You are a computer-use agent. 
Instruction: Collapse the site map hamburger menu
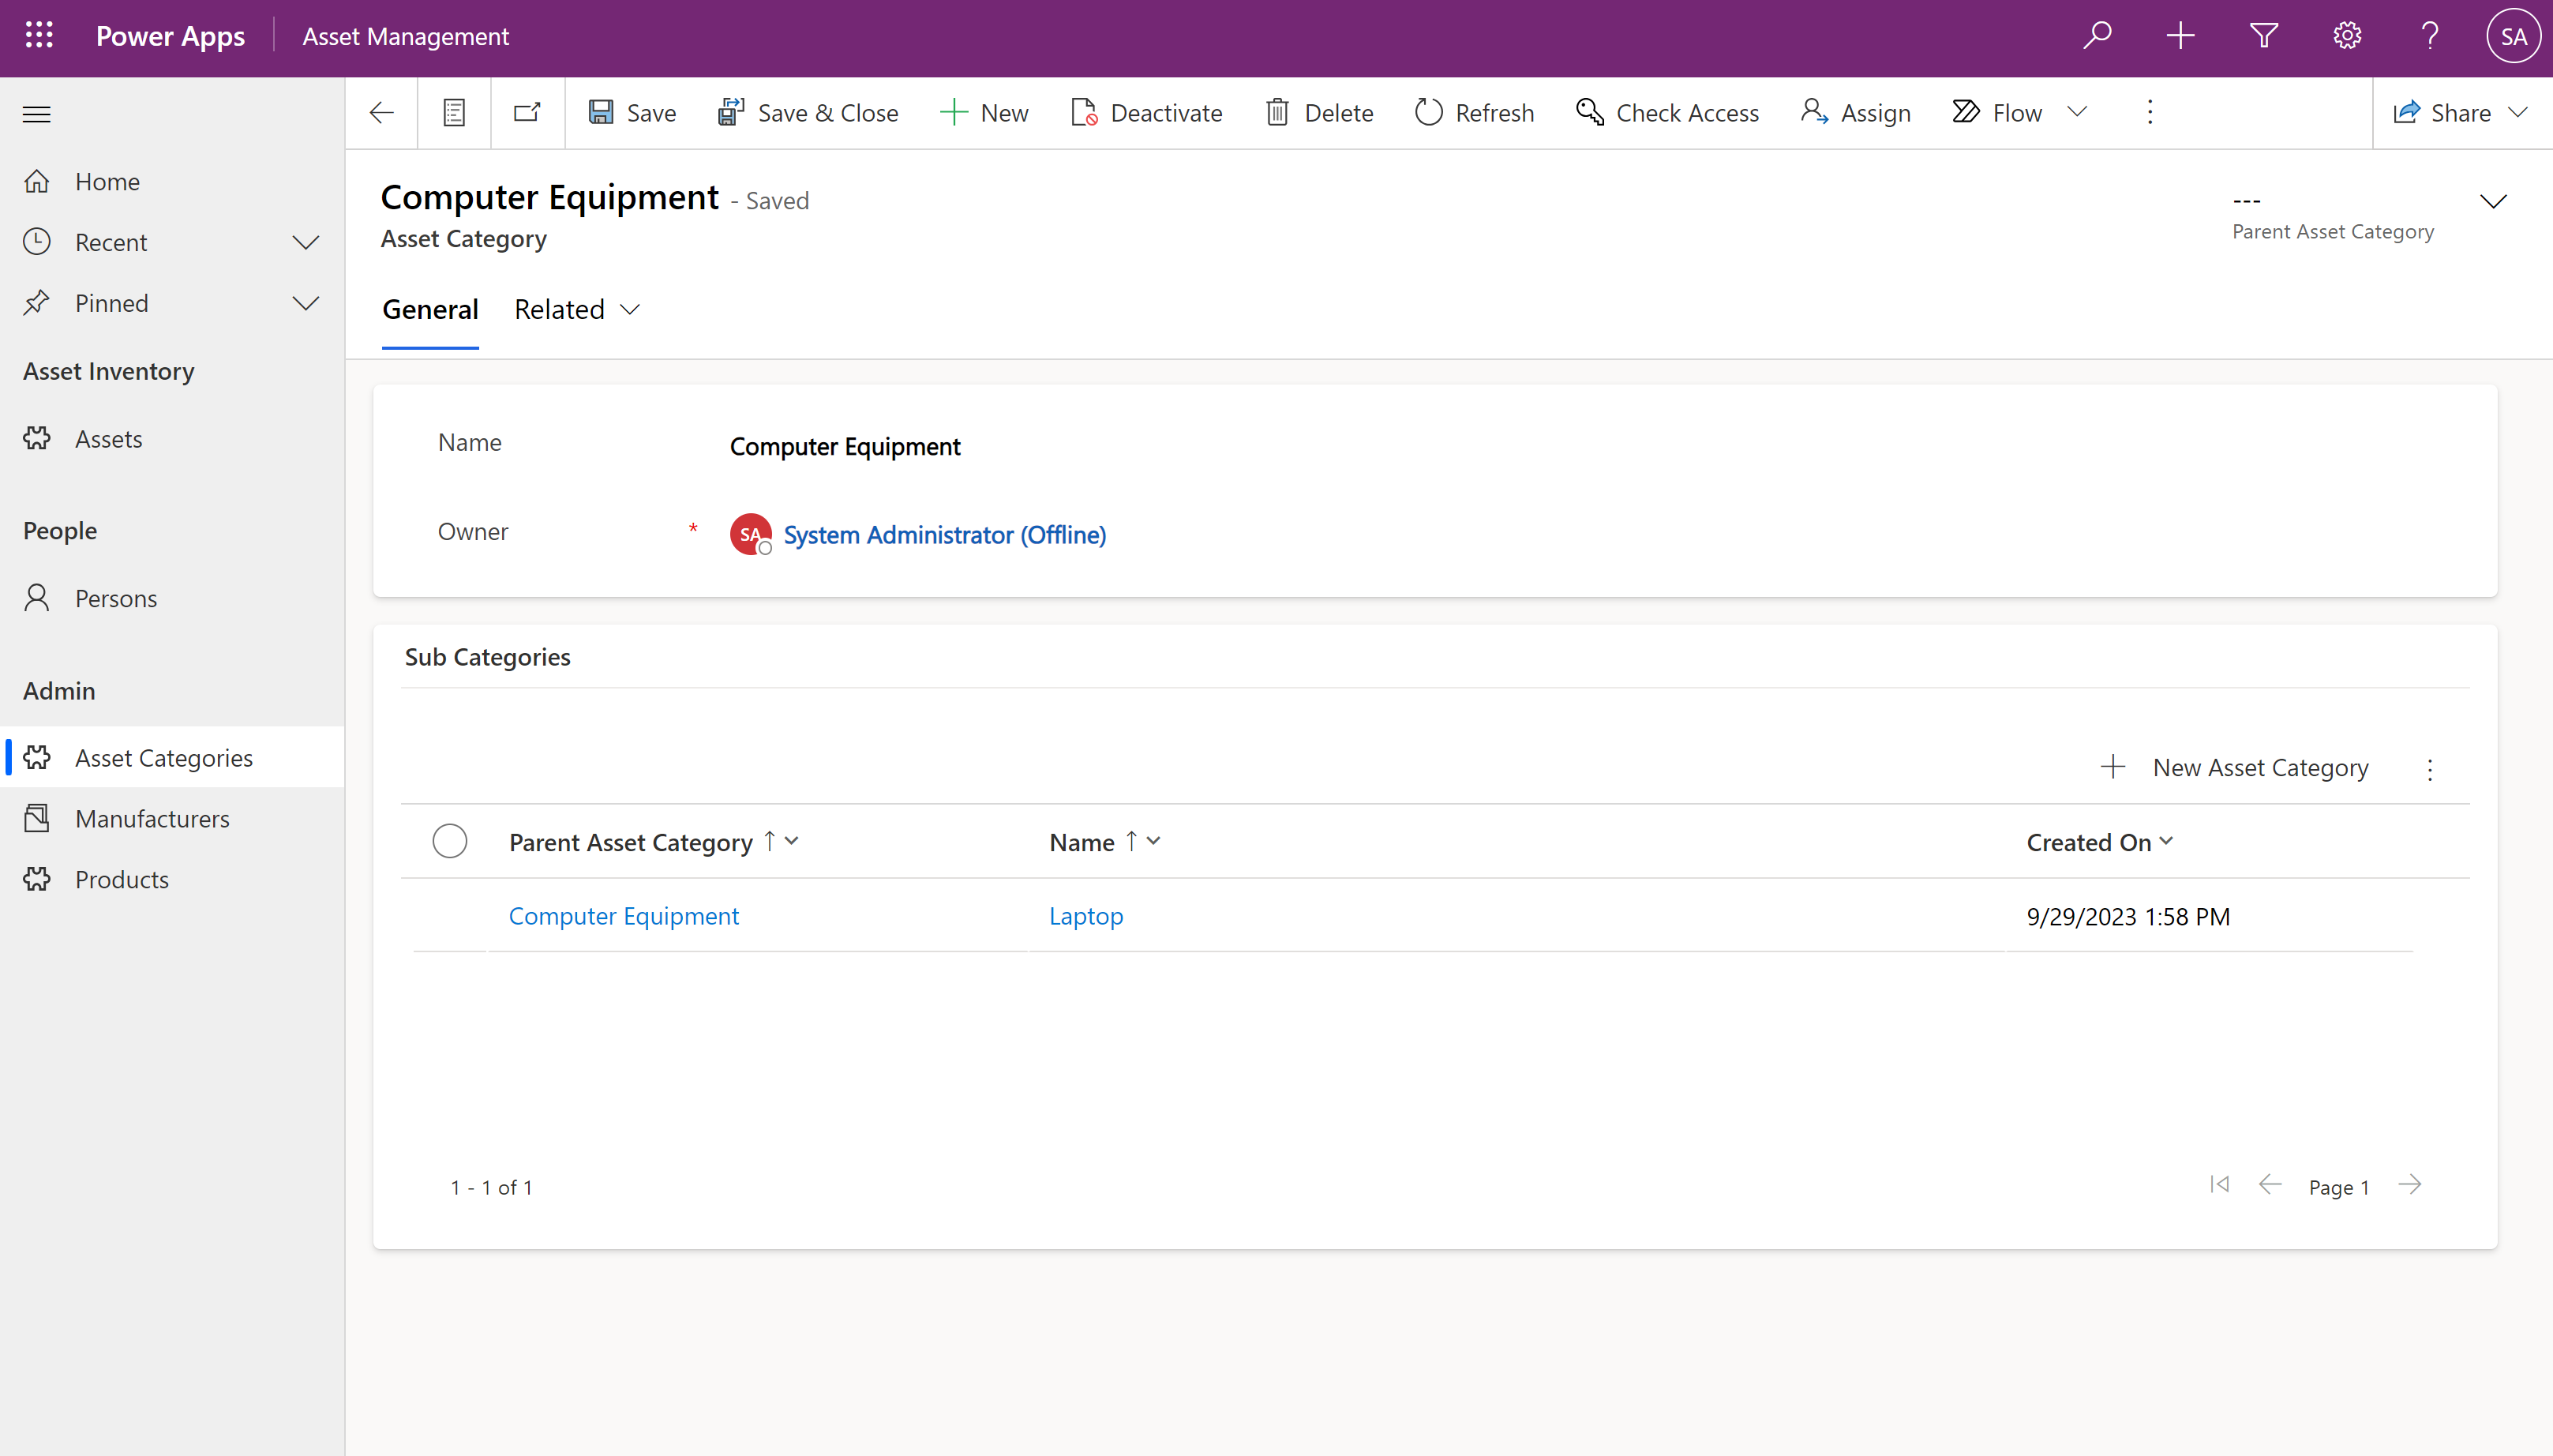(x=37, y=114)
